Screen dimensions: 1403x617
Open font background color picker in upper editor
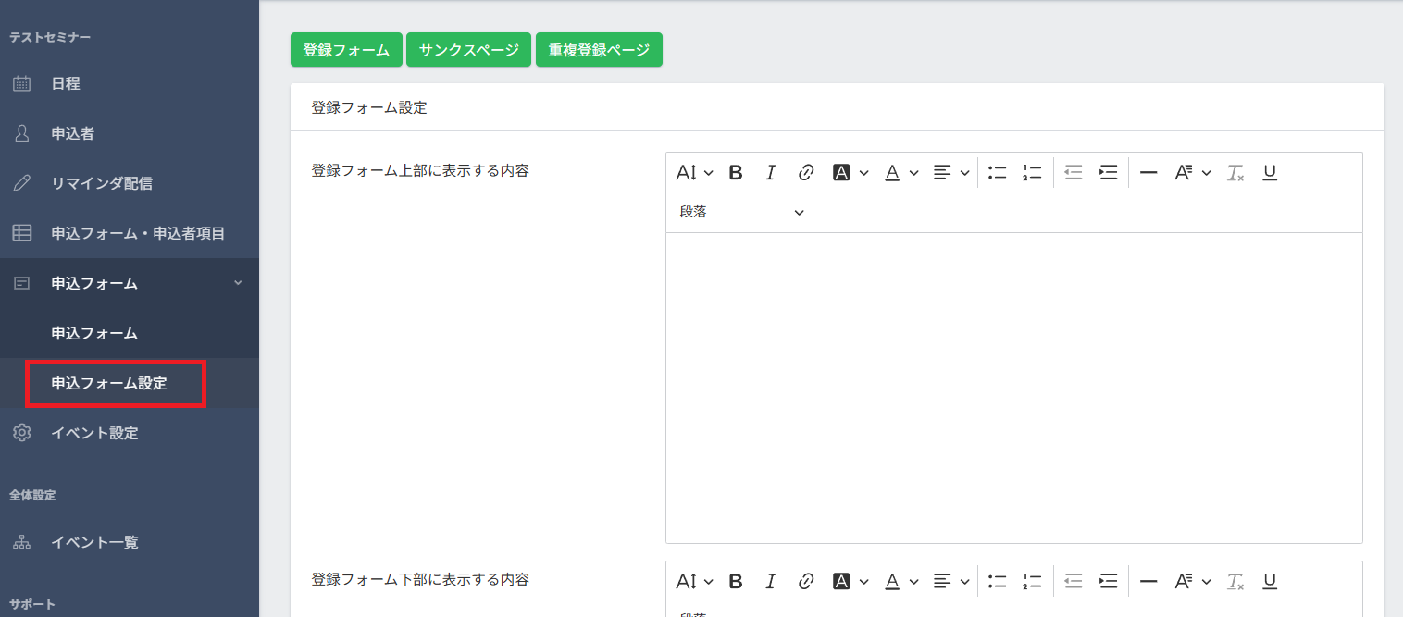pyautogui.click(x=850, y=172)
